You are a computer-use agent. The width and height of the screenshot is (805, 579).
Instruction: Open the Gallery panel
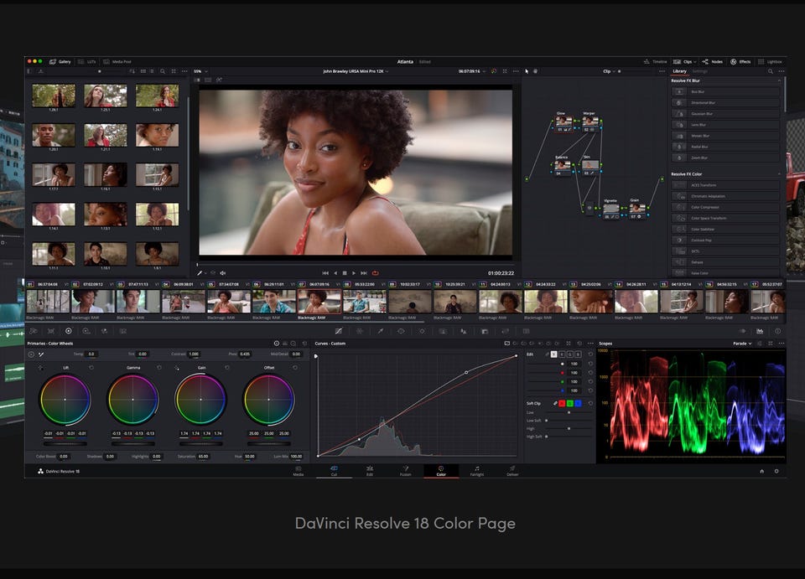point(60,61)
